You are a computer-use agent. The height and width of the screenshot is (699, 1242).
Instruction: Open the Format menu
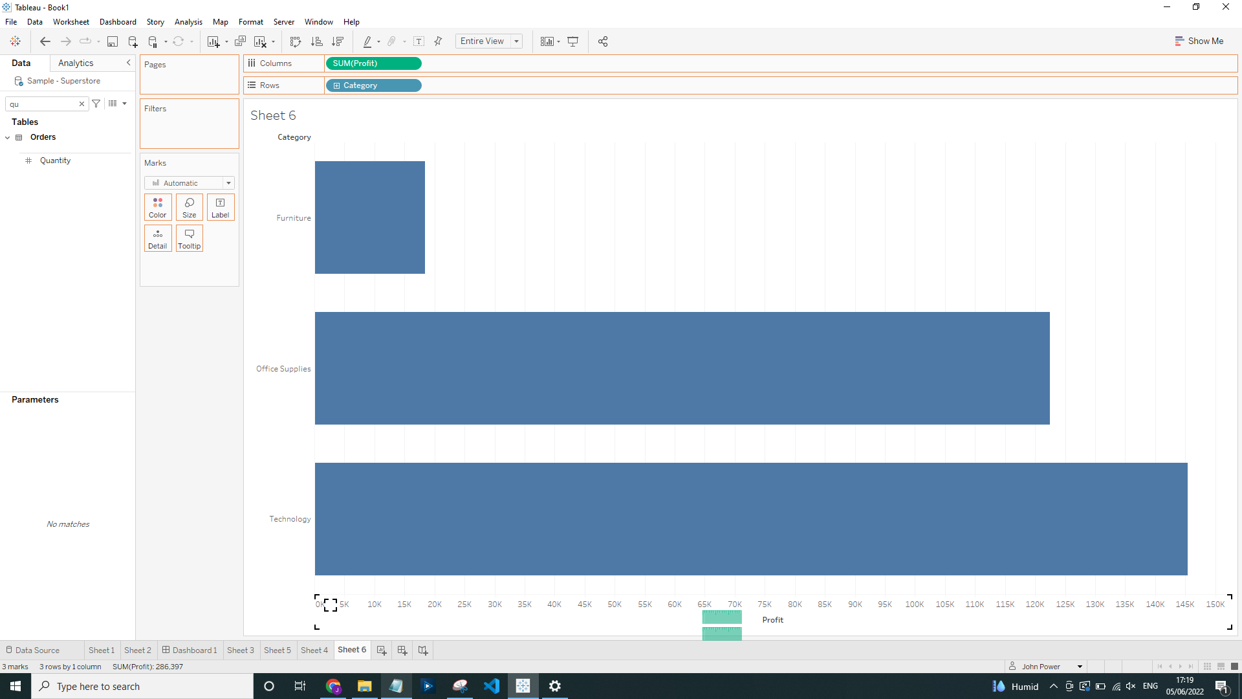coord(251,22)
